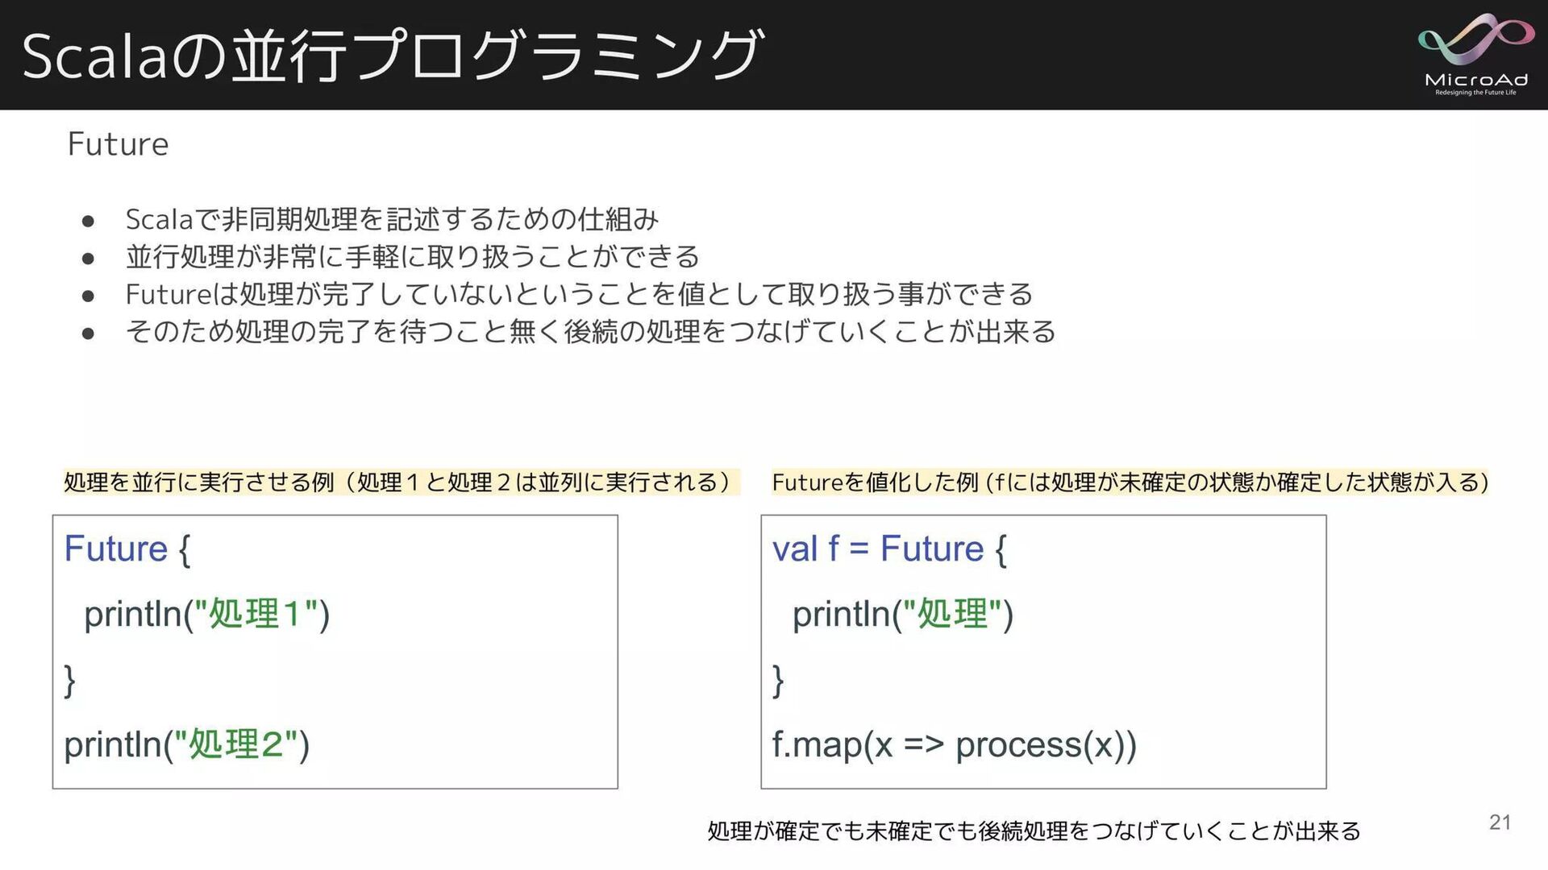Screen dimensions: 1548x870
Task: Click the f.map(x => process(x)) line
Action: pyautogui.click(x=954, y=744)
